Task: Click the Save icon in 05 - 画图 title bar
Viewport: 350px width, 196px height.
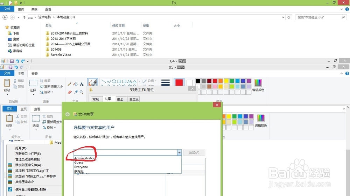Action: pyautogui.click(x=10, y=67)
